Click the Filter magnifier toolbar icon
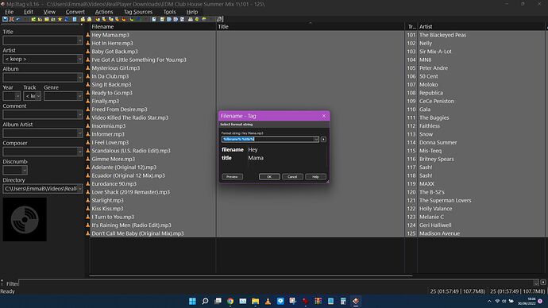 (219, 19)
